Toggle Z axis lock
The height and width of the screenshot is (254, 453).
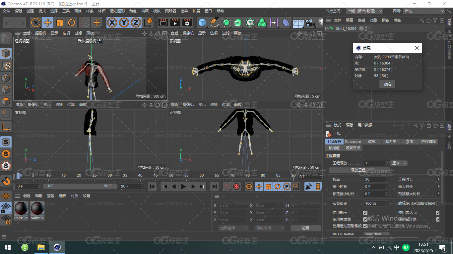[x=136, y=22]
